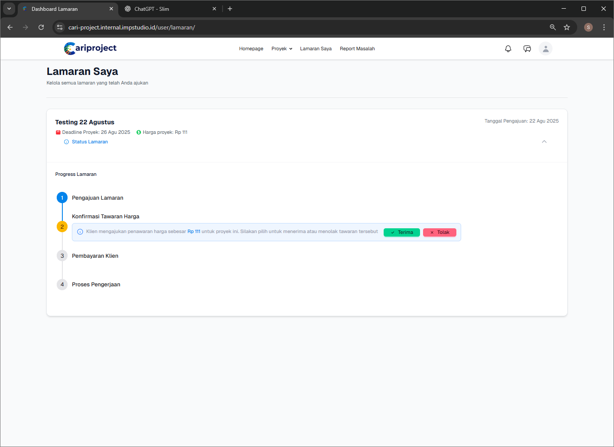Click the Cariproject logo
This screenshot has height=447, width=614.
(90, 49)
